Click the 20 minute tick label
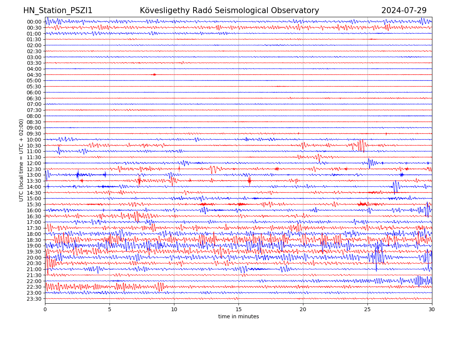Viewport: 450px width, 337px height. [303, 309]
